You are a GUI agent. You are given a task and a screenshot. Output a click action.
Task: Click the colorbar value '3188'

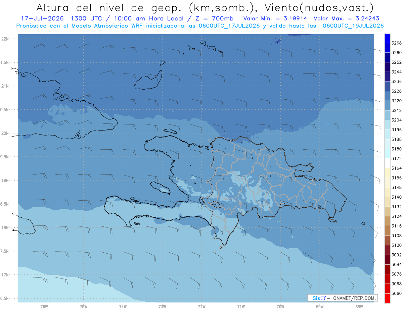397,140
